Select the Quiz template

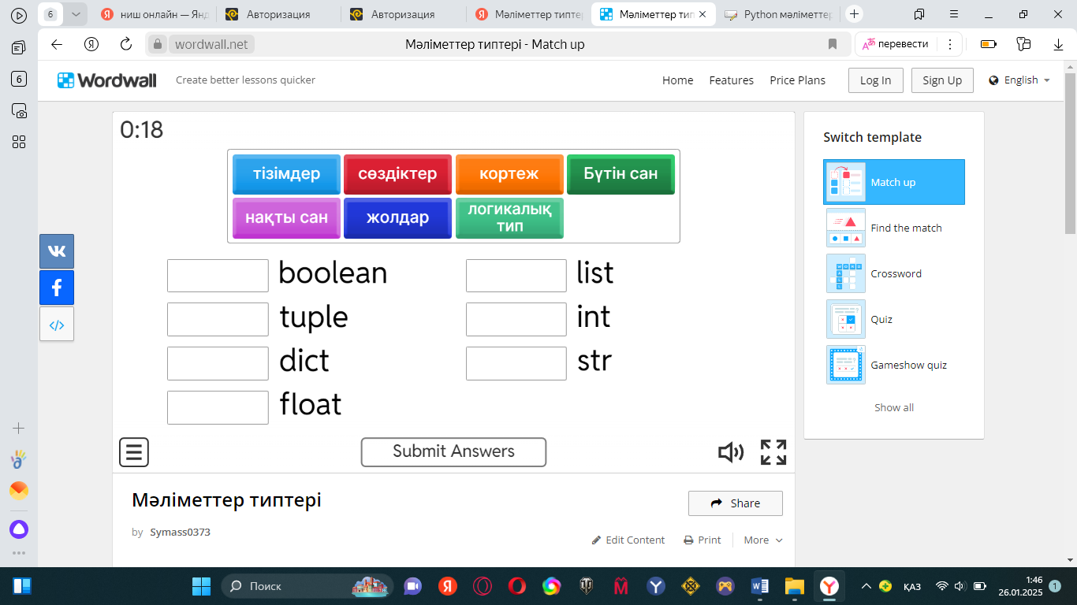[894, 319]
